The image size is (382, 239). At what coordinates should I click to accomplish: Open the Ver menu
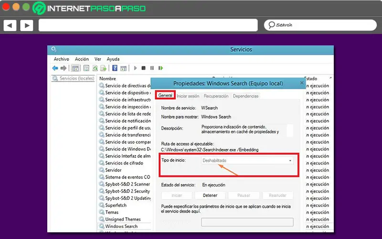click(x=98, y=59)
